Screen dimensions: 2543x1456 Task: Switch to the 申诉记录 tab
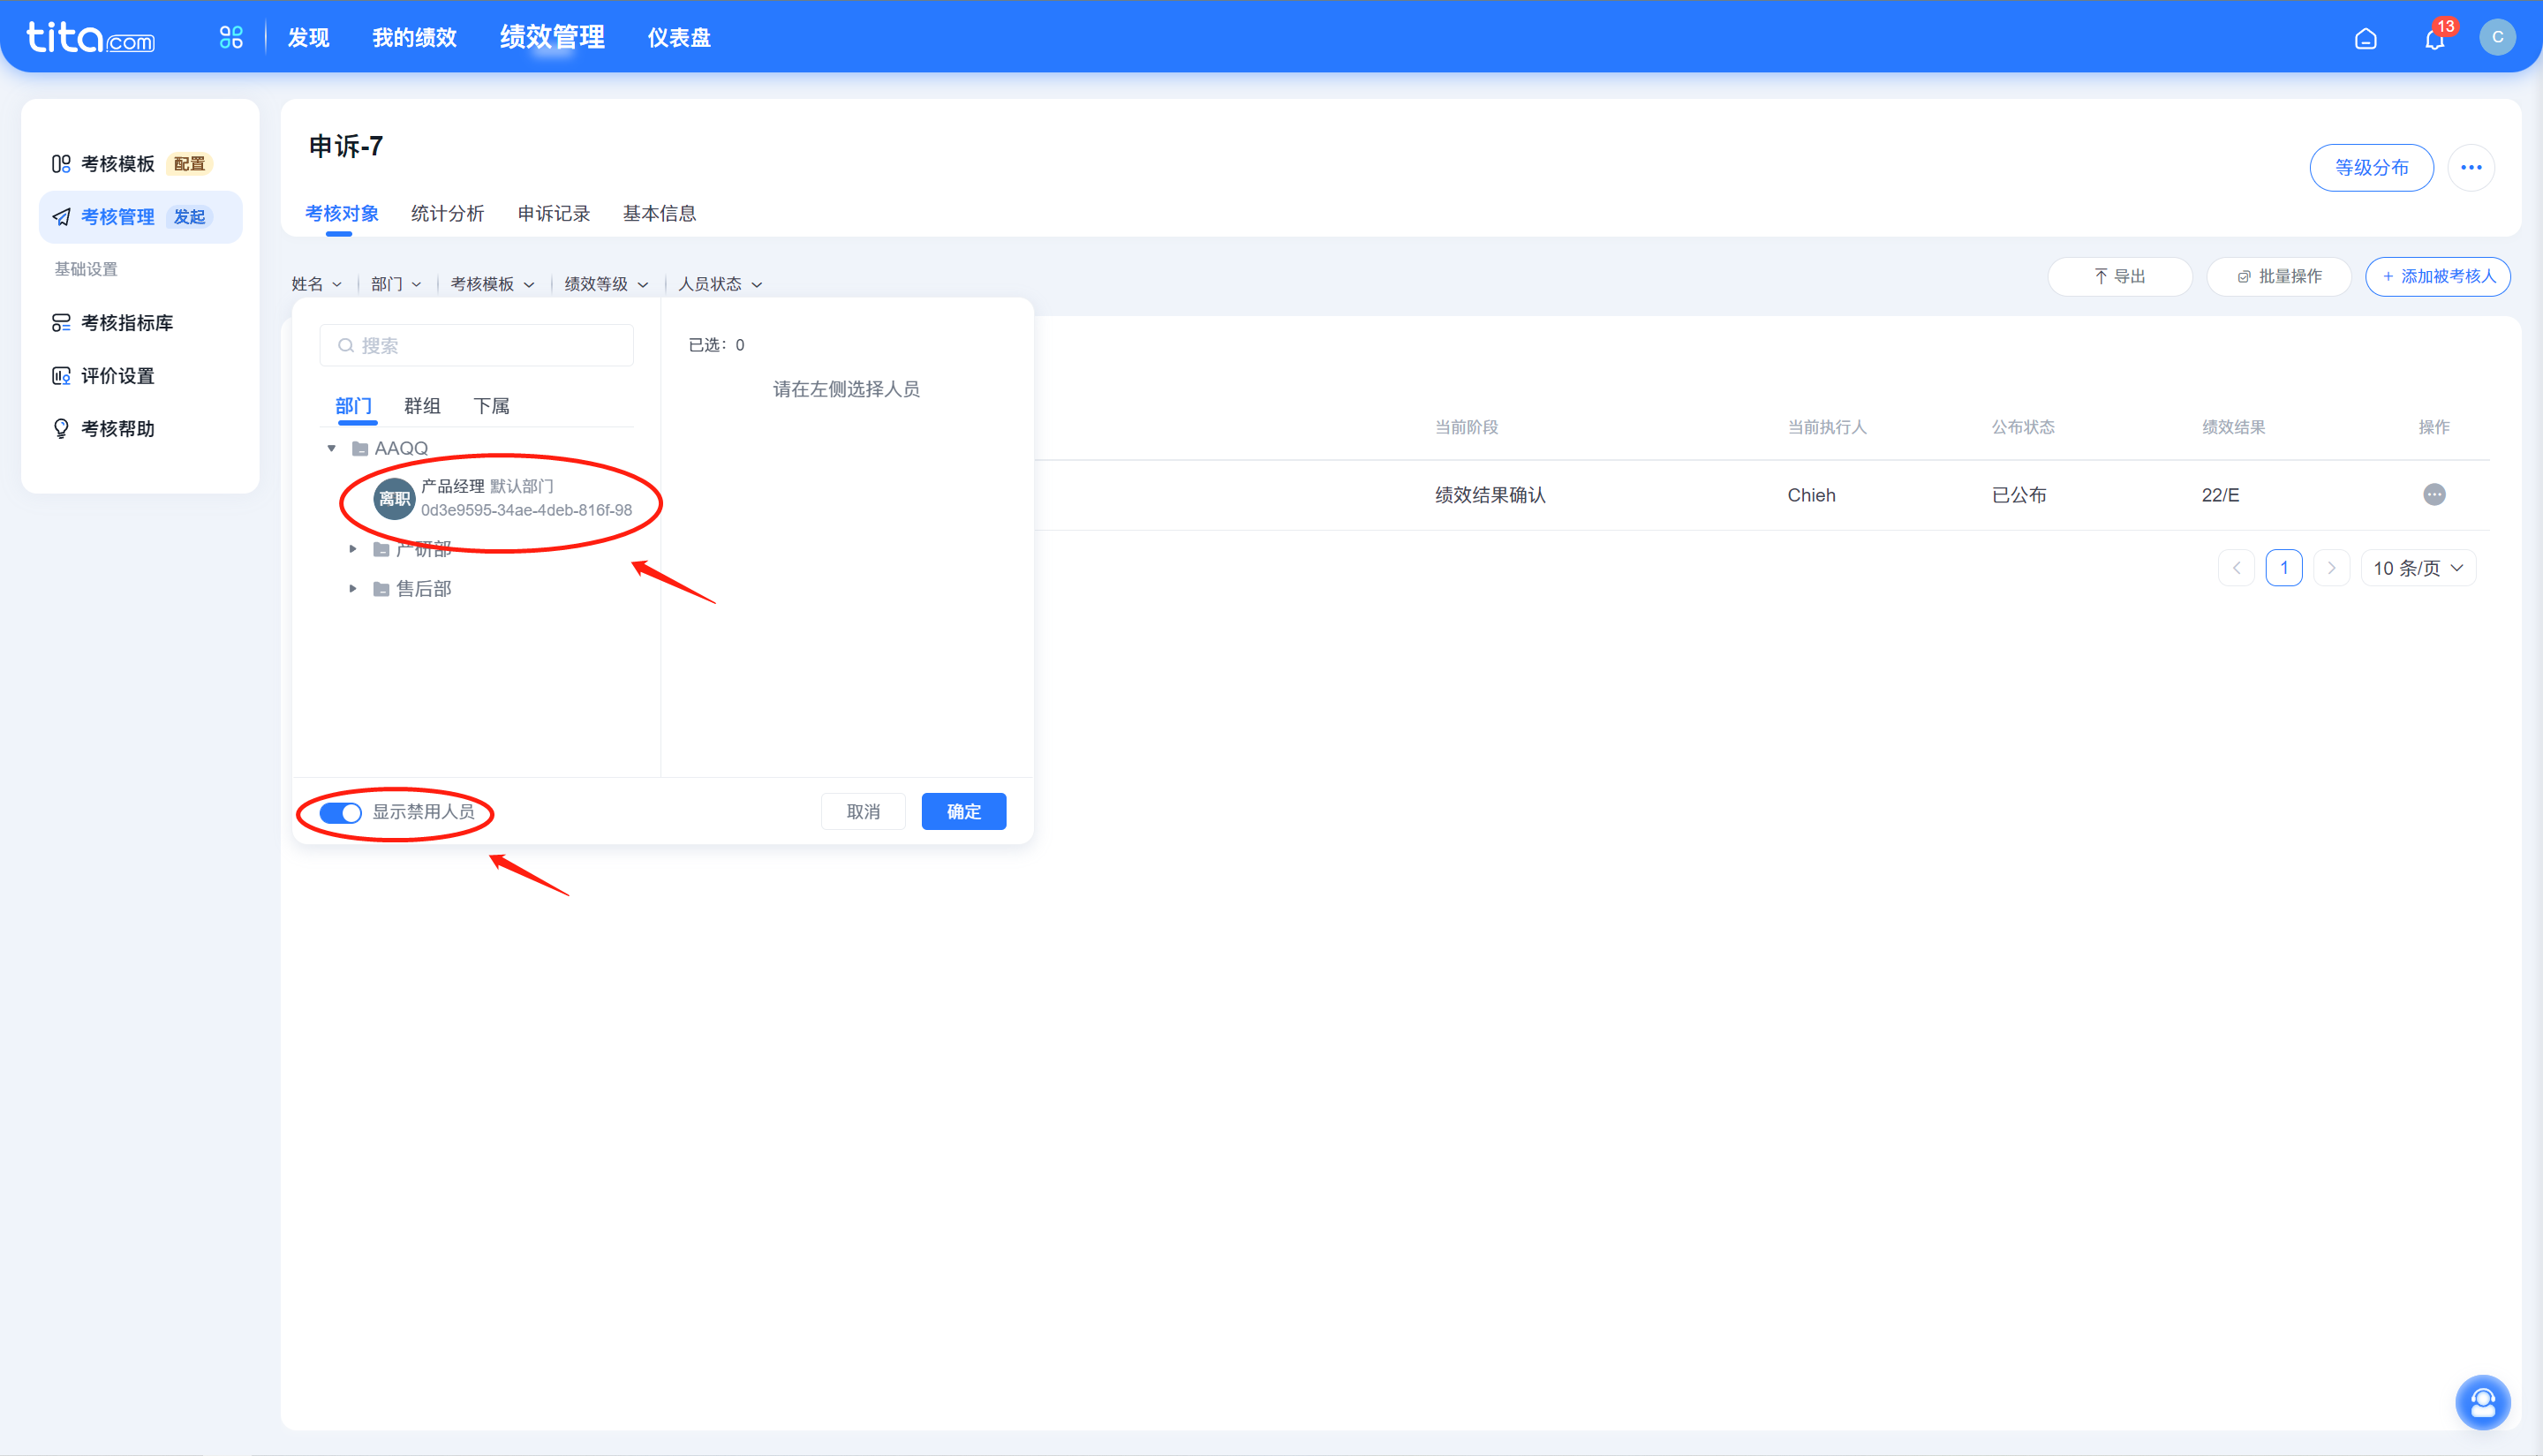[x=553, y=214]
